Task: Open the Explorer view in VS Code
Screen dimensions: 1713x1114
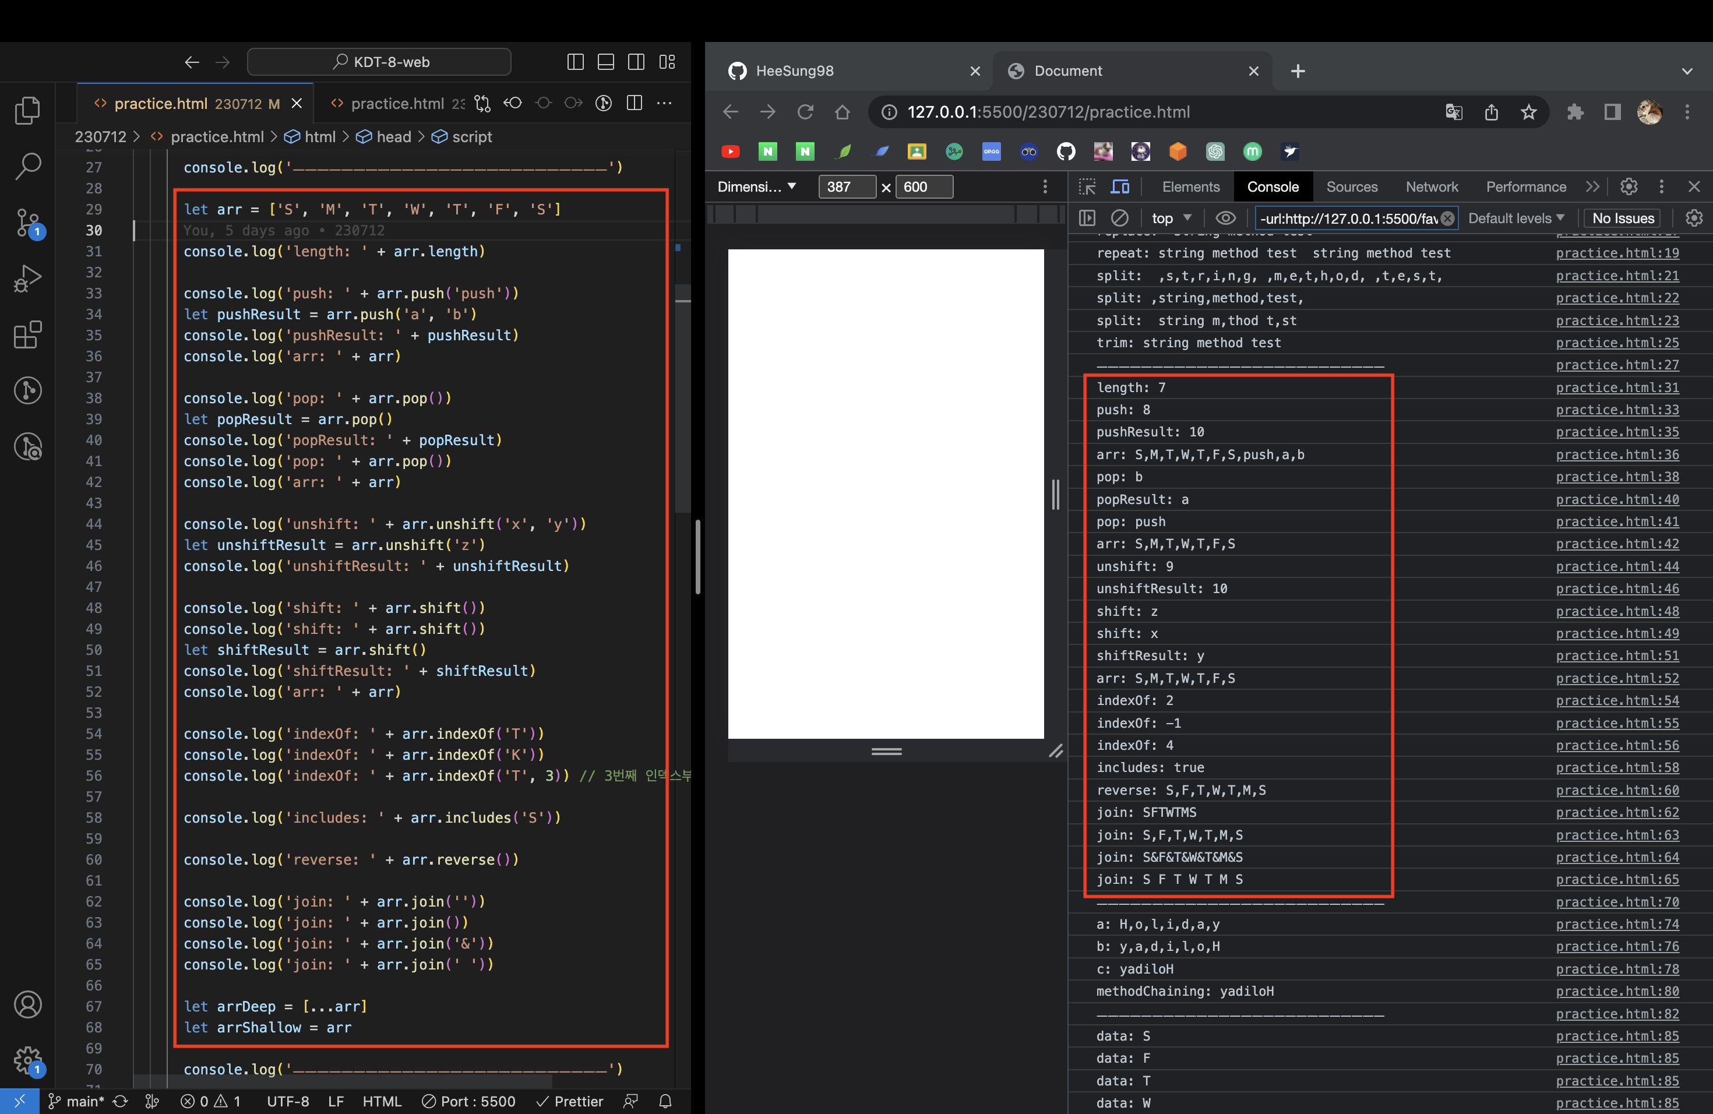Action: click(27, 110)
